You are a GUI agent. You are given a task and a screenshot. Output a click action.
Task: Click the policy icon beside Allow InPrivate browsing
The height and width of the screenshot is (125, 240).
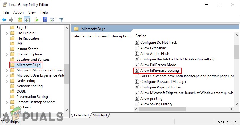[137, 70]
